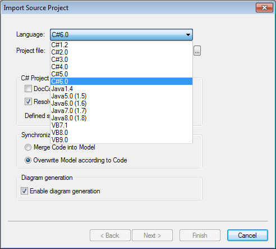Toggle the DocComments checkbox
The width and height of the screenshot is (276, 249).
(x=28, y=89)
